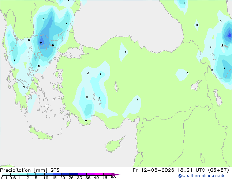Viewport: 232px width, 179px height.
Task: Click the 'Precipitation [mm]' title text
Action: 24,170
